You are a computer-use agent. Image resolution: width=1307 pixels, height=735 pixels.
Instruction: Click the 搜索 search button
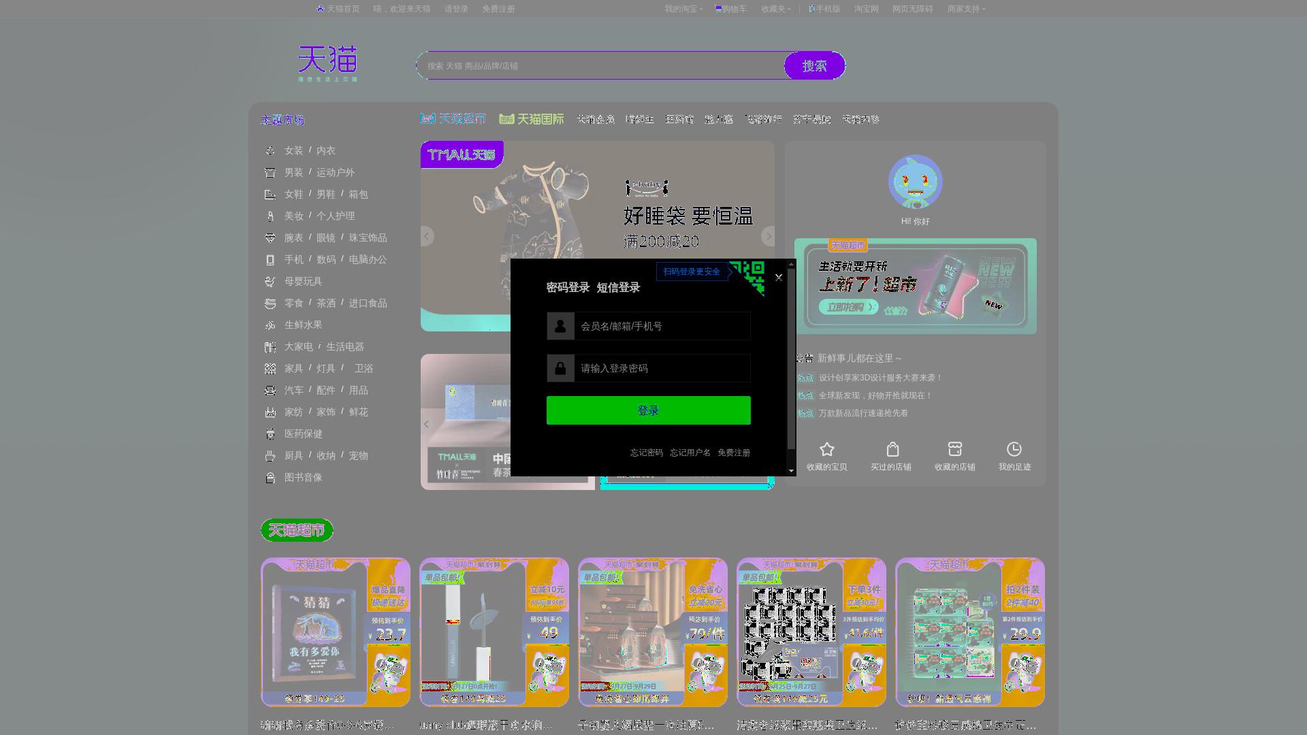click(x=814, y=65)
